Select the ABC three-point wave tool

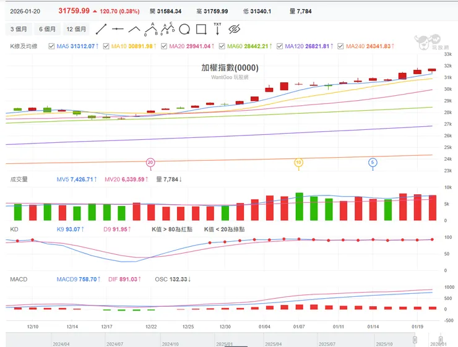tap(151, 29)
